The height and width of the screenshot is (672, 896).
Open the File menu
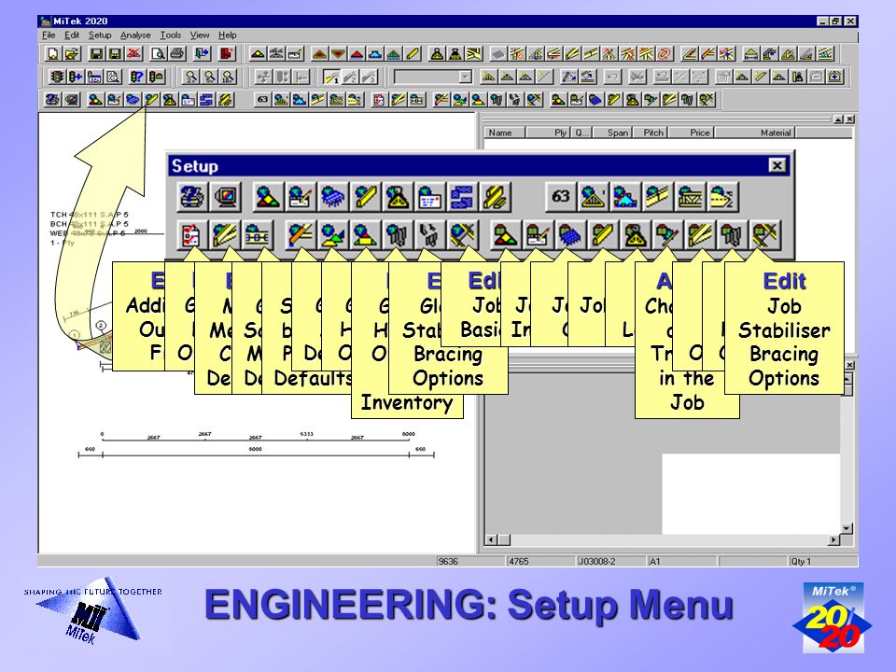coord(49,35)
